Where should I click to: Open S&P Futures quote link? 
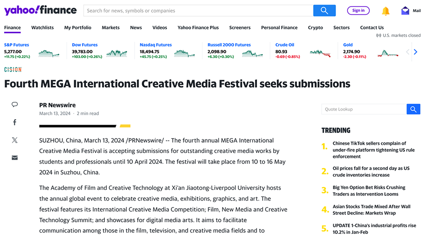pos(17,45)
